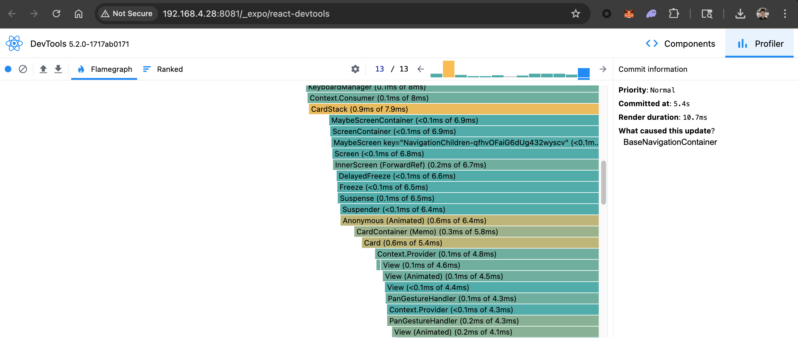
Task: Bookmark this page with star icon
Action: (575, 14)
